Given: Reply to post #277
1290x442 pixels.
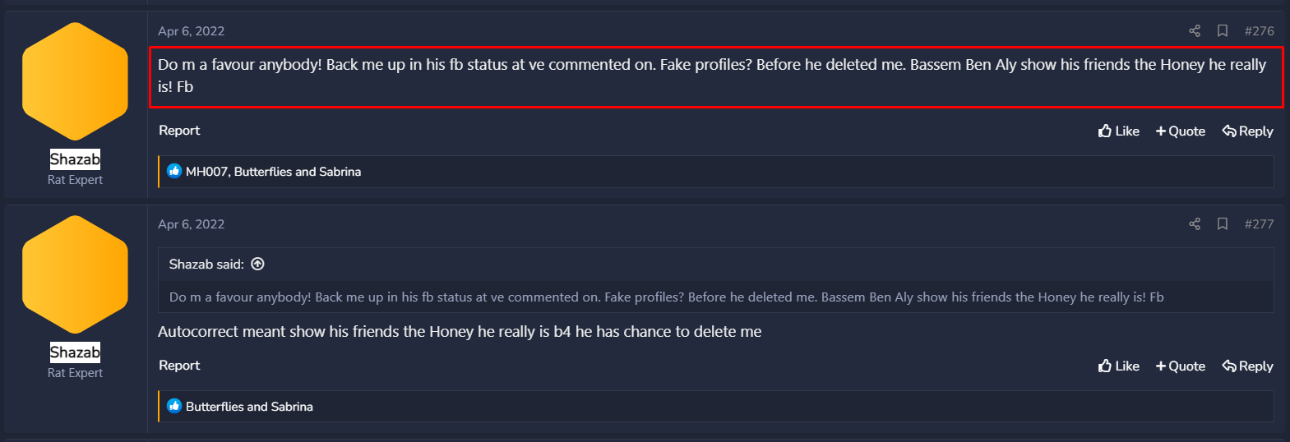Looking at the screenshot, I should point(1248,366).
